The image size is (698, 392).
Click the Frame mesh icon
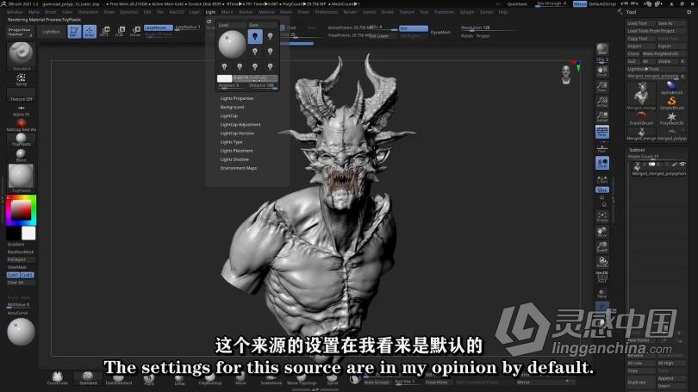point(602,217)
